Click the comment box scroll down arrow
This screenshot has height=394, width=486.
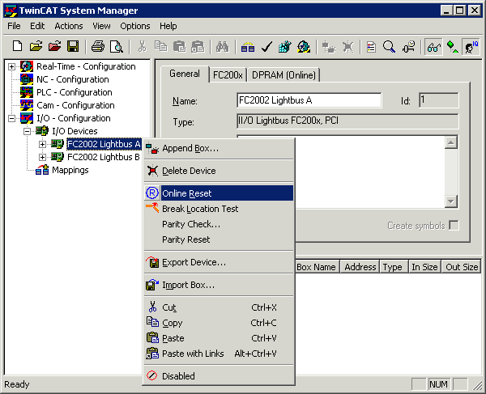click(451, 201)
